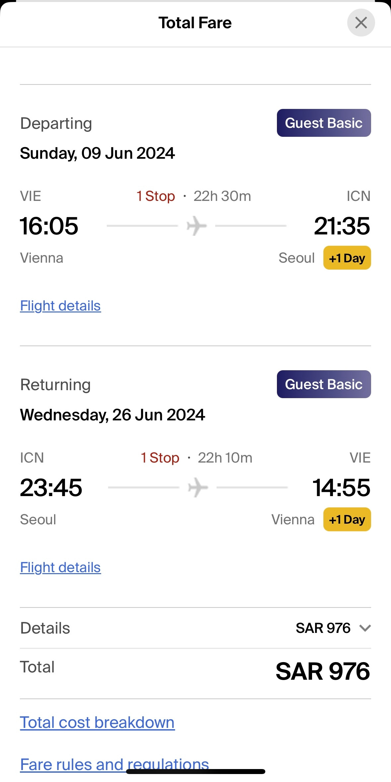Expand the Details row
This screenshot has width=391, height=782.
coord(195,628)
